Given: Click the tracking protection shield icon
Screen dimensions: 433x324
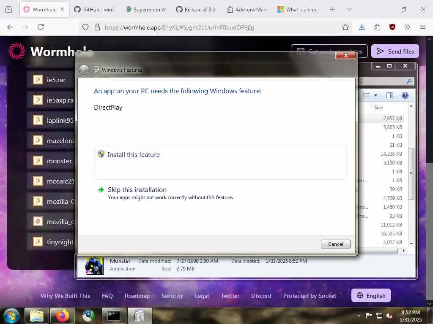Looking at the screenshot, I should 85,27.
